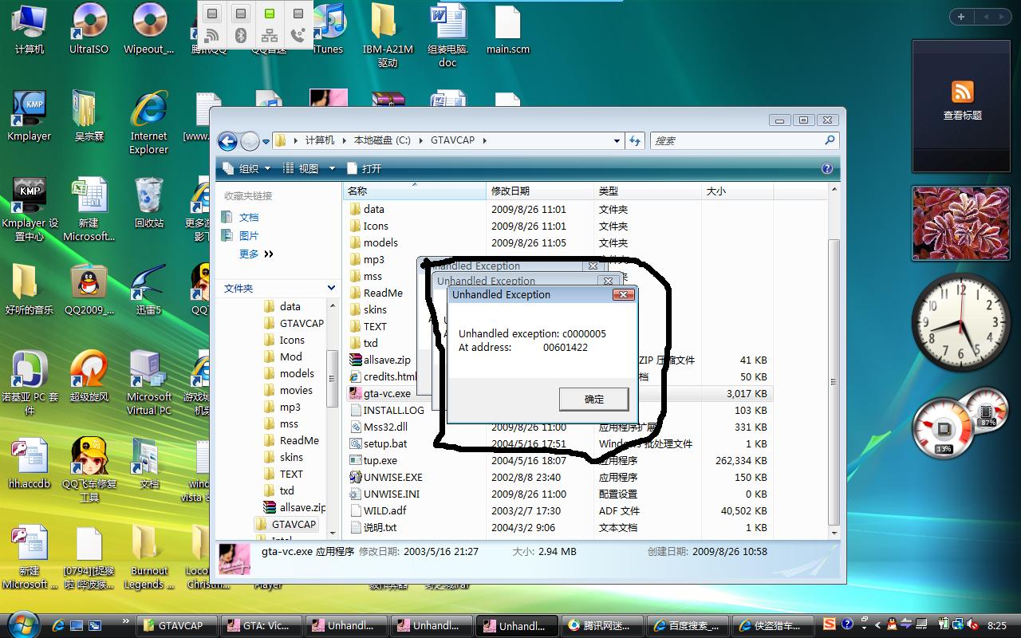Select the 组装电脑.doc Word file

pyautogui.click(x=447, y=36)
